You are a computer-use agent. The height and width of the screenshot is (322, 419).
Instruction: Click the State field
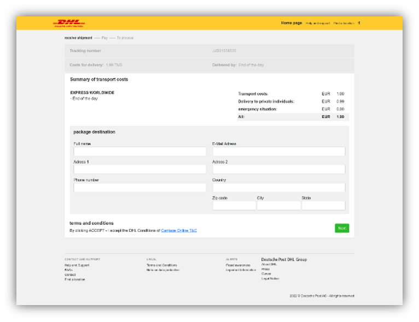[x=323, y=206]
